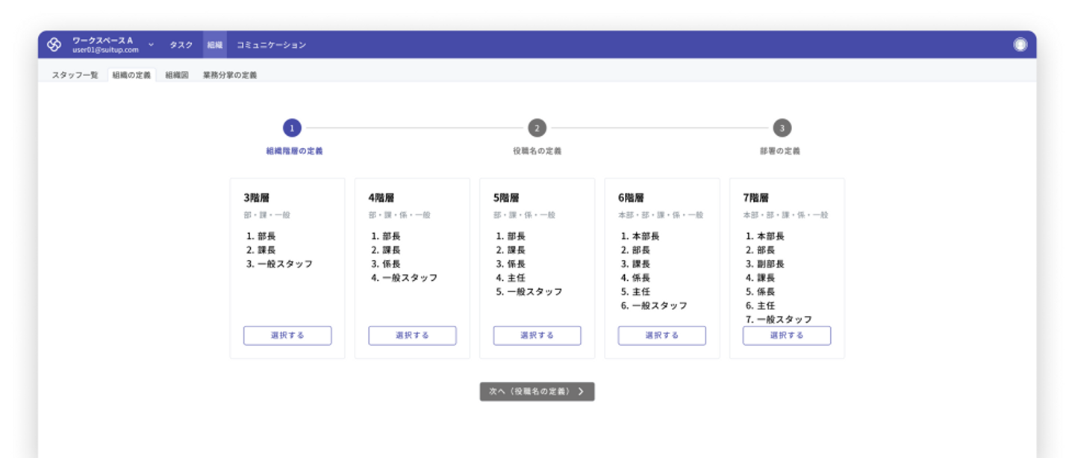Screen dimensions: 1075x458
Task: Switch to the 組織図 tab
Action: (x=177, y=75)
